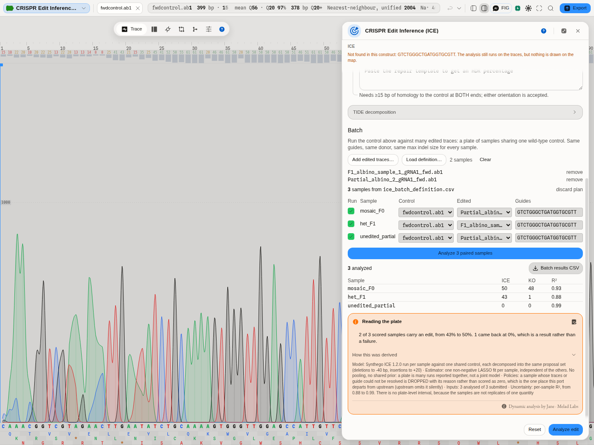Toggle the light/dark theme sun icon
This screenshot has height=445, width=594.
click(528, 8)
